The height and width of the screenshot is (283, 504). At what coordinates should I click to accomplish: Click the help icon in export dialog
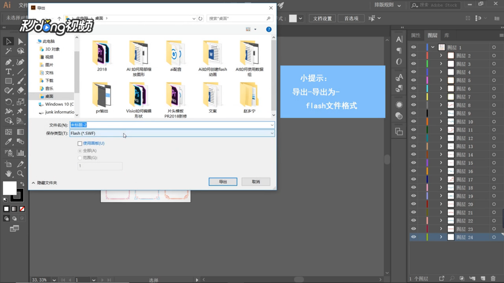tap(269, 29)
